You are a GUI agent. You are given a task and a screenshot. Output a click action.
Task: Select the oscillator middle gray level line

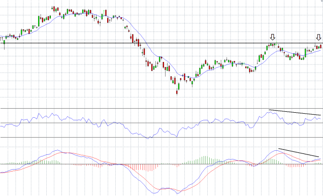162,123
